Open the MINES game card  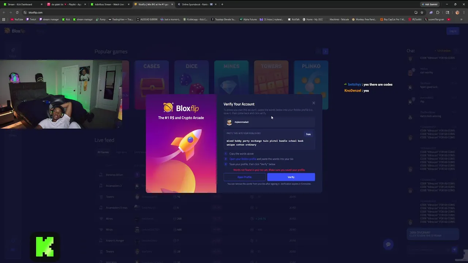tap(231, 85)
